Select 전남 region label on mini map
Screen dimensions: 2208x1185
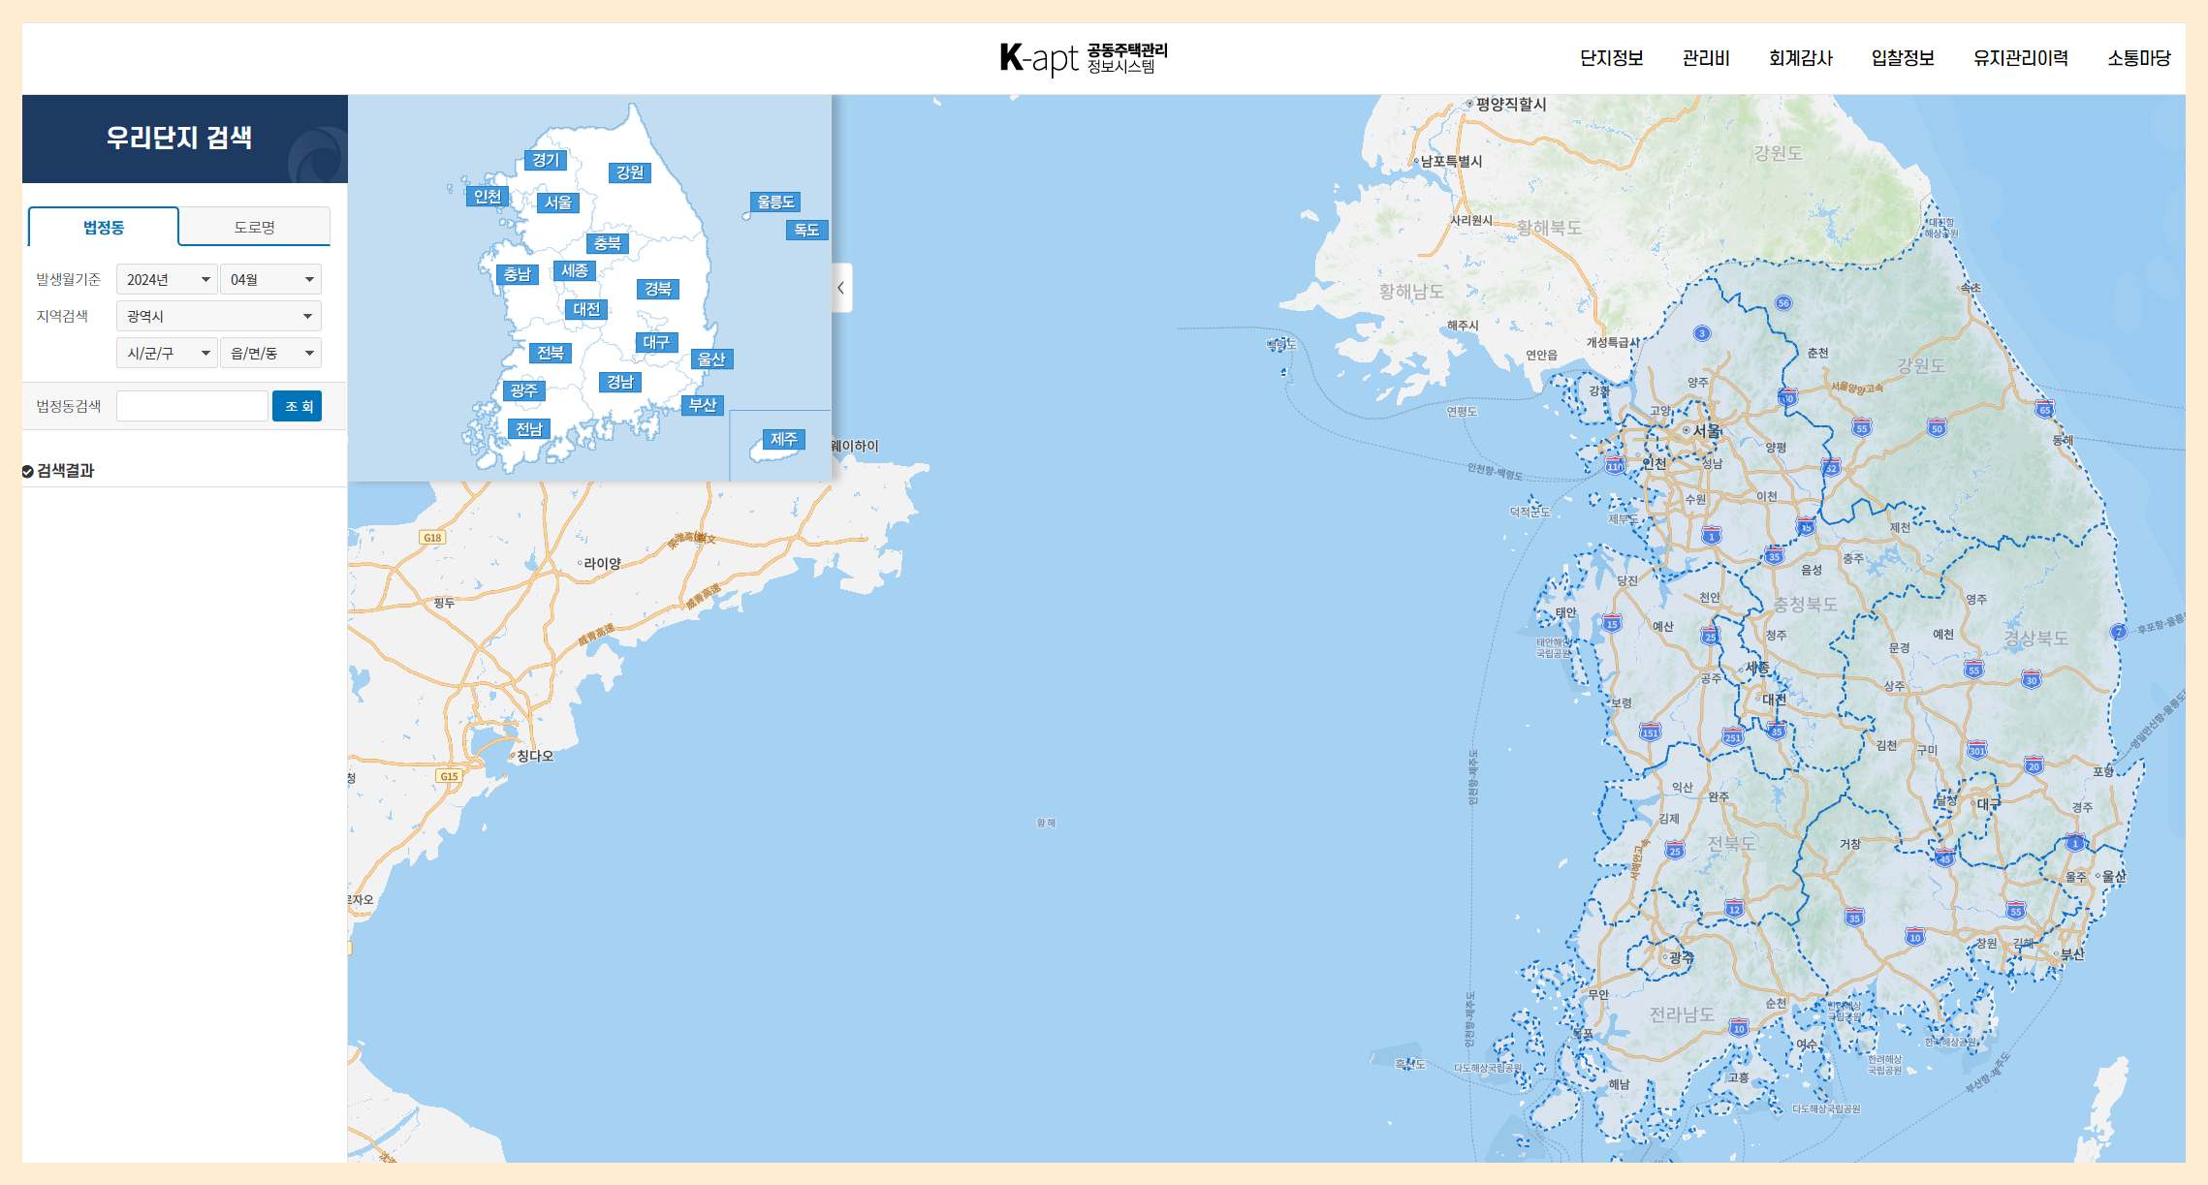point(528,428)
